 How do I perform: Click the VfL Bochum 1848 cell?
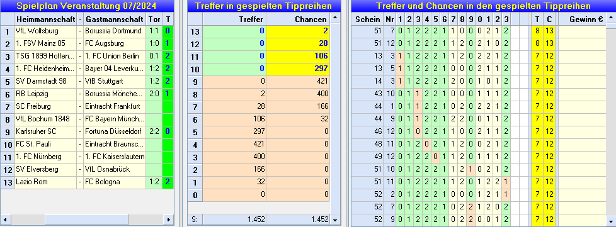[45, 119]
